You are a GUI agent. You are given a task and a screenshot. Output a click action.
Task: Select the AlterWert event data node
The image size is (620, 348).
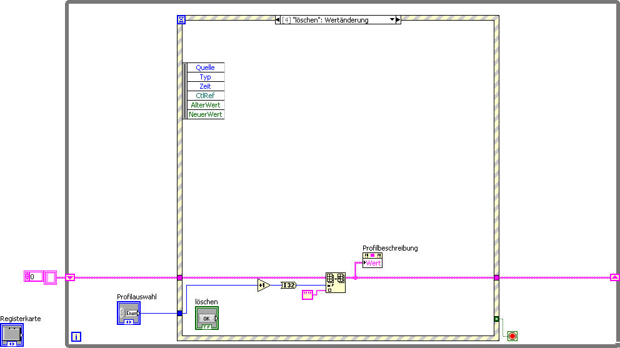click(x=205, y=105)
